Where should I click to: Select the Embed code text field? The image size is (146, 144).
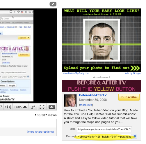tap(104, 137)
